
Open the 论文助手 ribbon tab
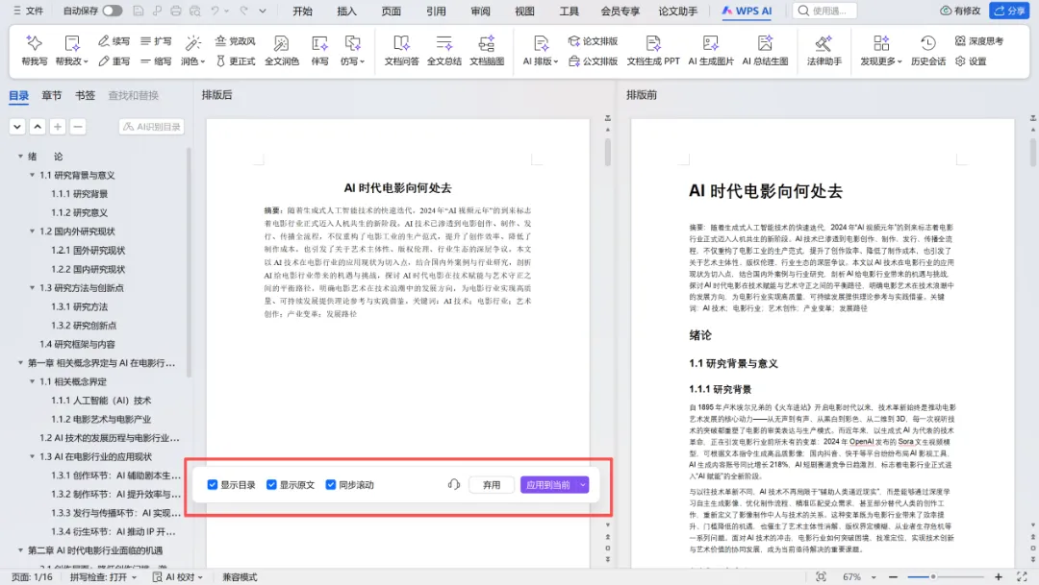point(677,12)
